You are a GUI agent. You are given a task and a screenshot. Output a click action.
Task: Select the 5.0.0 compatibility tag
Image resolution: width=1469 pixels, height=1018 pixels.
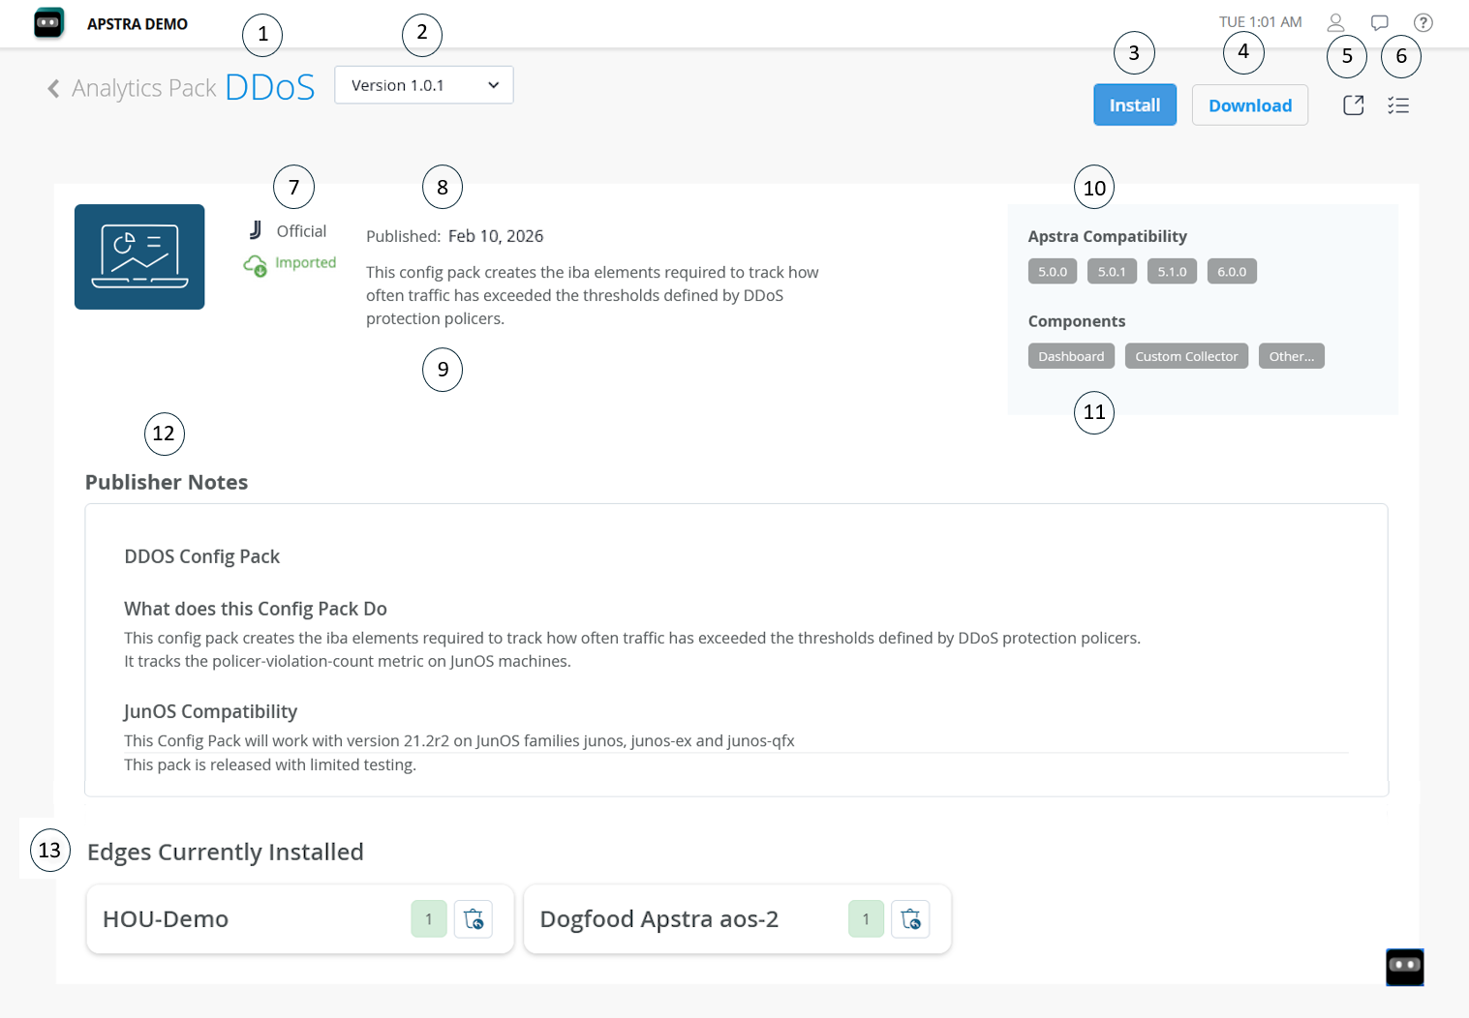tap(1053, 272)
